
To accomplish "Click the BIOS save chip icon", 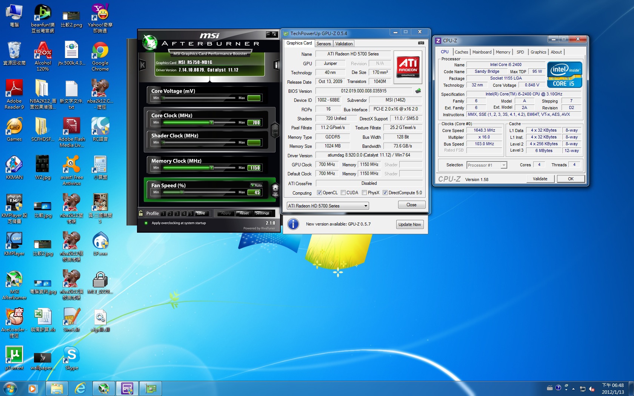I will click(418, 91).
